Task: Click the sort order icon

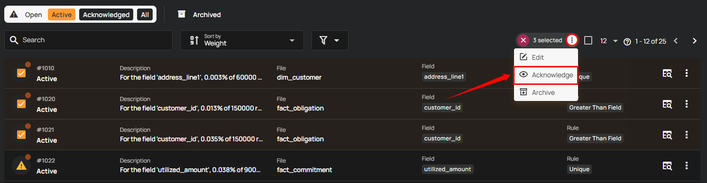Action: 194,40
